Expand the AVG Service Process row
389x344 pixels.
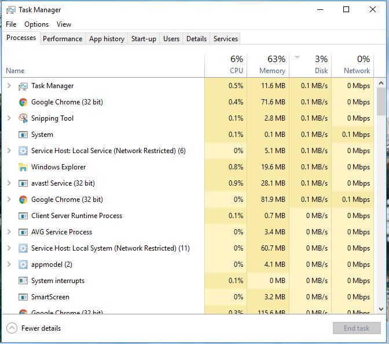[9, 232]
